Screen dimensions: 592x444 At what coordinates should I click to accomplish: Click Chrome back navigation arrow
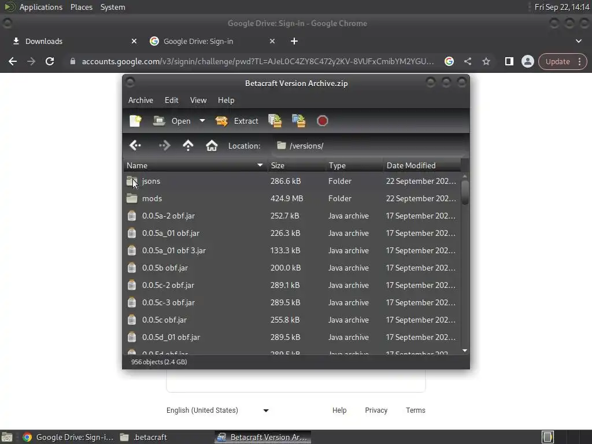(x=13, y=61)
